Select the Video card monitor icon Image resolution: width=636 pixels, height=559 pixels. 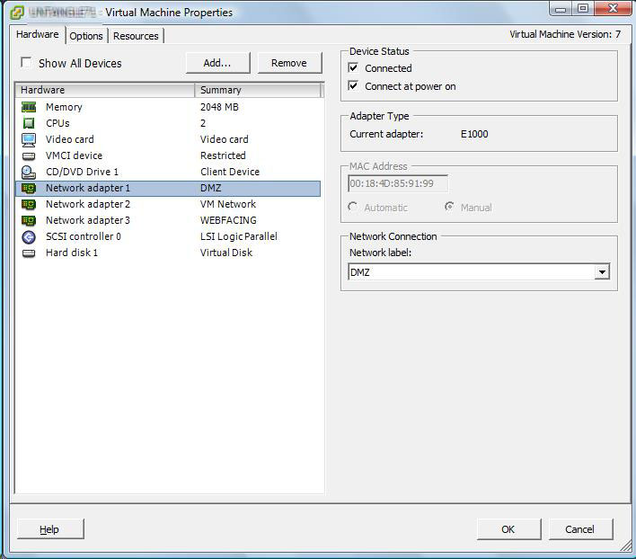29,139
